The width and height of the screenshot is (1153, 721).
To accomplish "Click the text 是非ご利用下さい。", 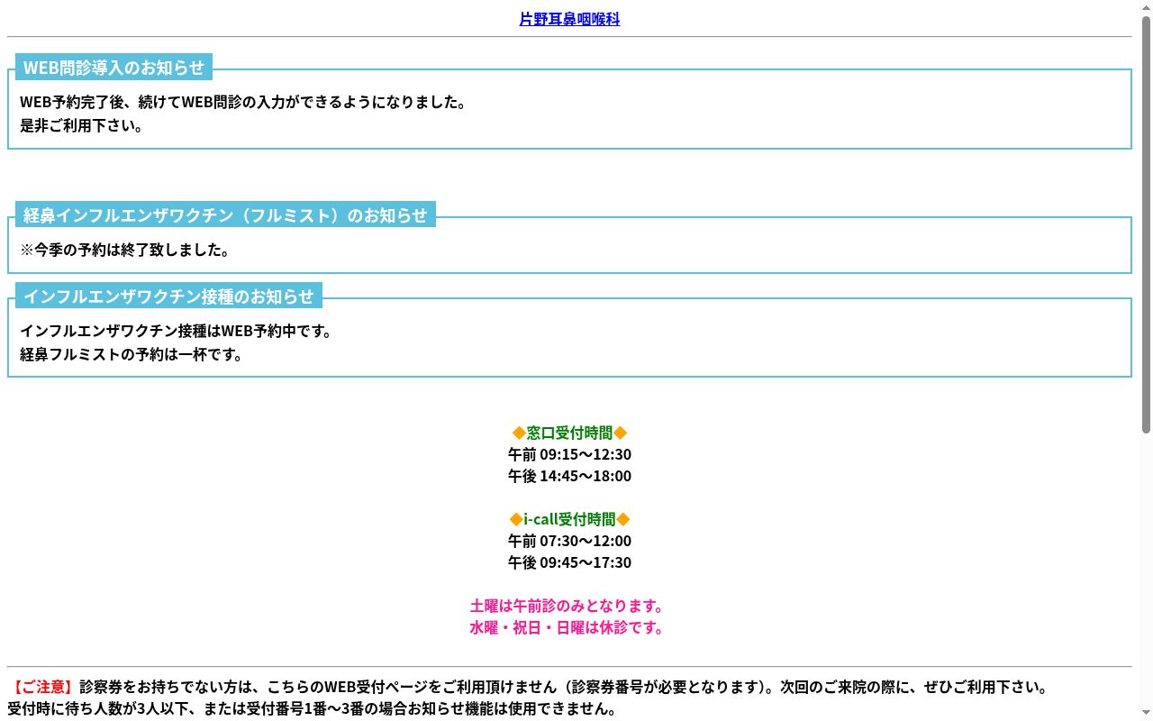I will coord(82,126).
